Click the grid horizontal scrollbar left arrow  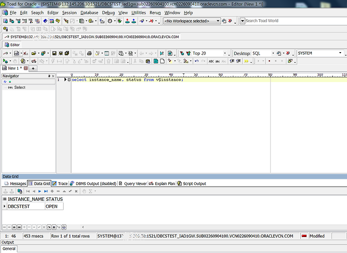point(83,227)
